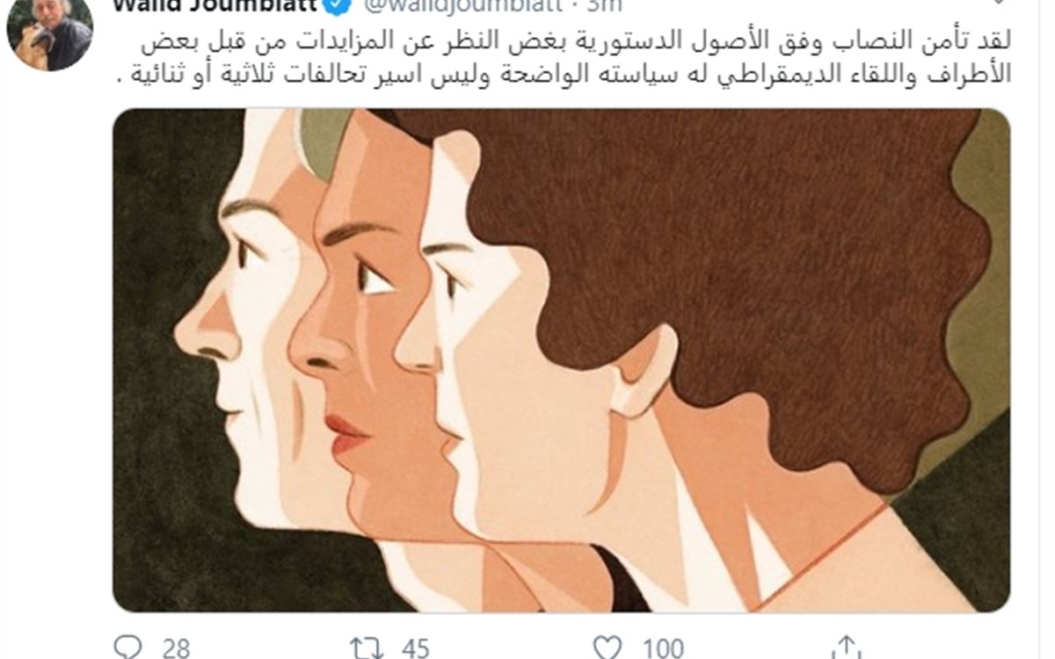This screenshot has height=659, width=1055.
Task: Open the 3m timestamp link
Action: point(603,6)
